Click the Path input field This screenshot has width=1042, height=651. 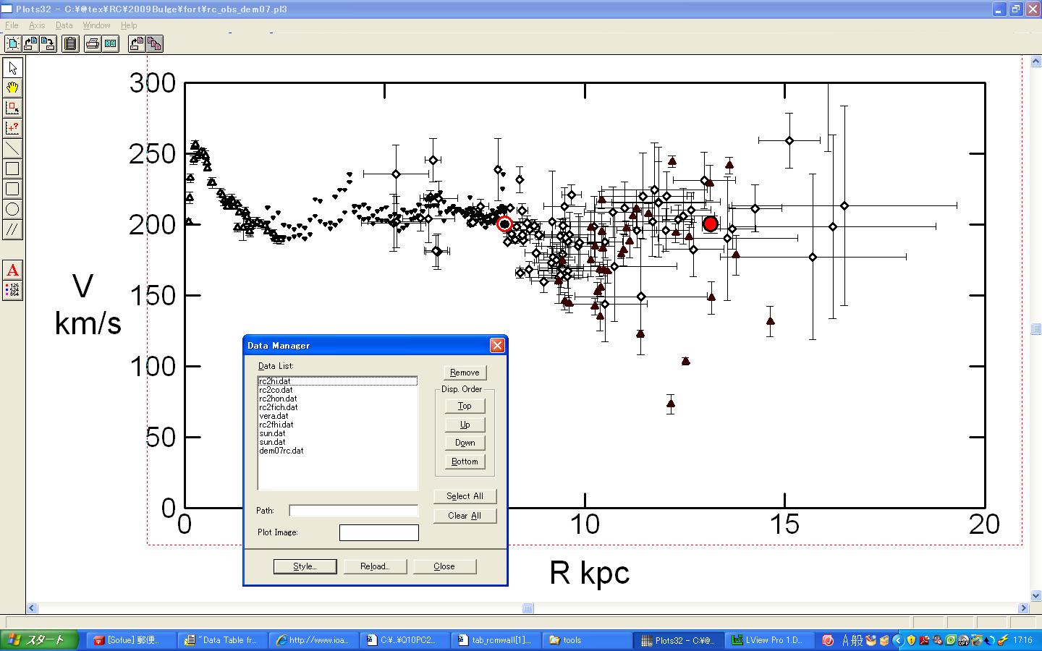click(353, 511)
